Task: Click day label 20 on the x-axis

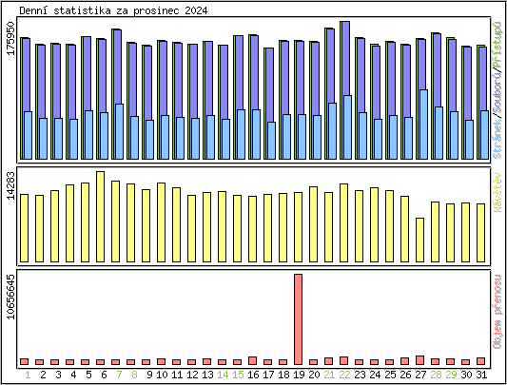Action: click(x=314, y=375)
